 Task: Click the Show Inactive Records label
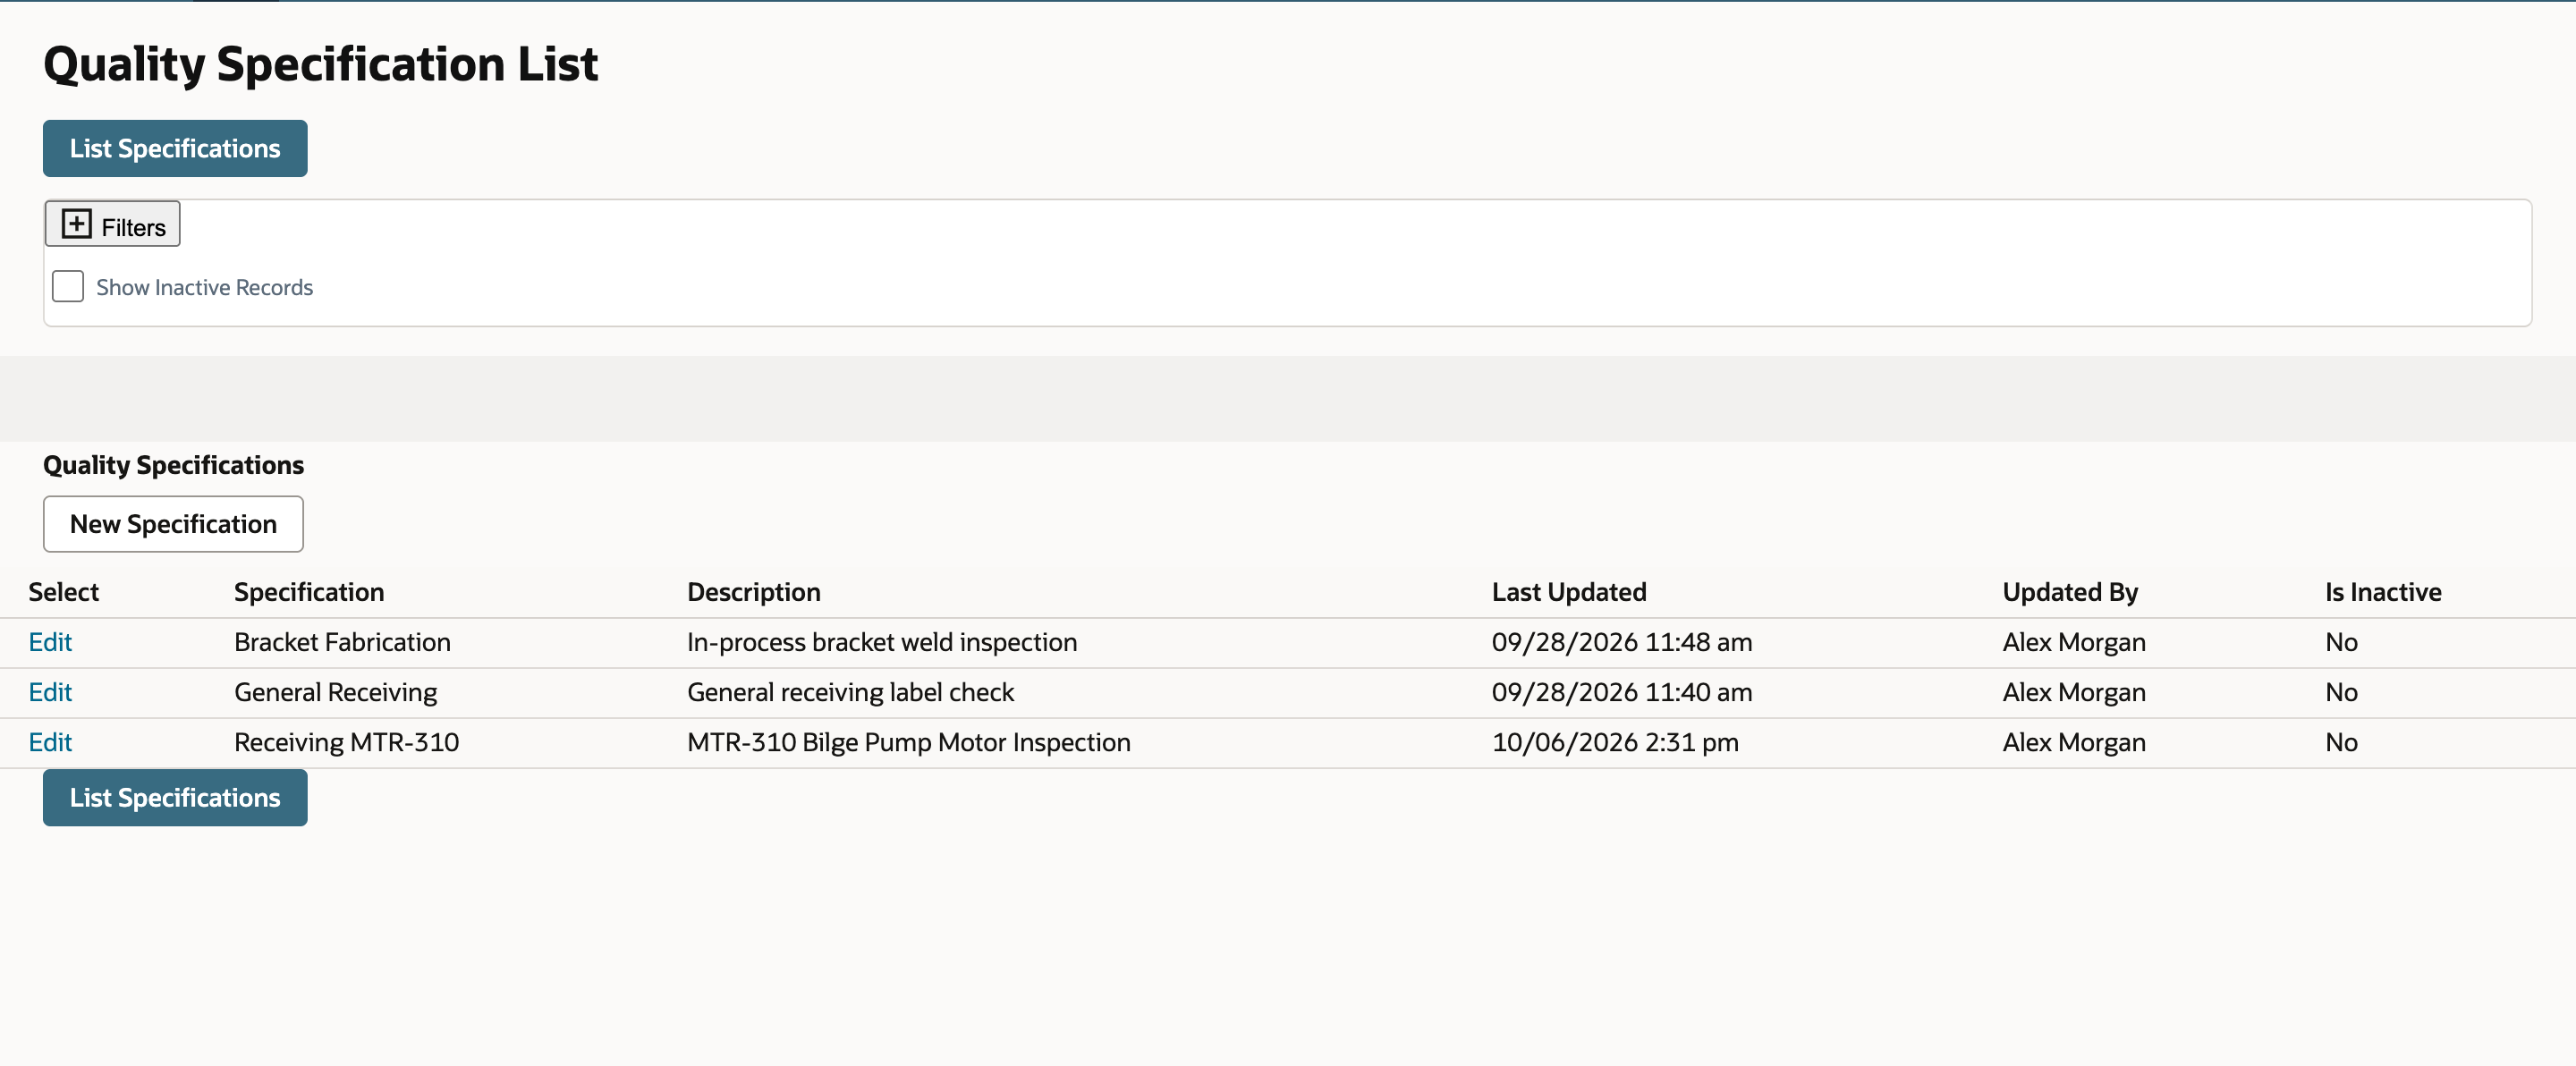204,288
